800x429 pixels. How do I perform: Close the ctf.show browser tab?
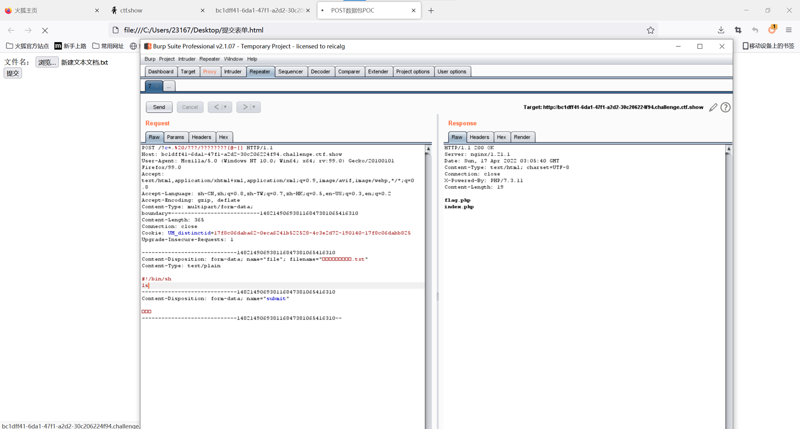202,10
